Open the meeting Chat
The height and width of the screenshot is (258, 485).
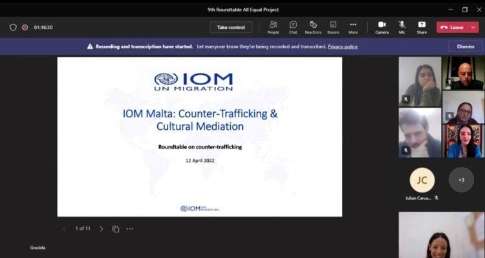click(x=293, y=27)
